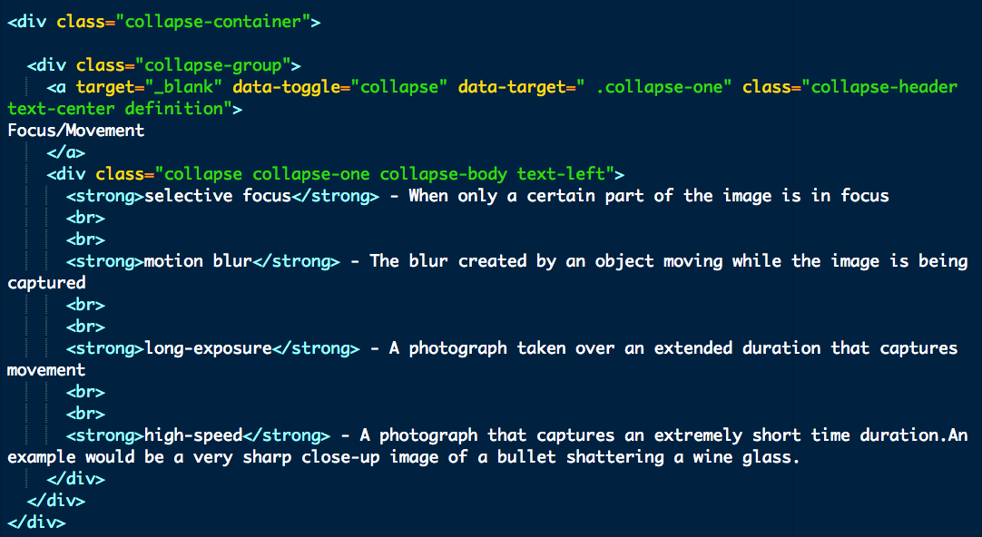The width and height of the screenshot is (982, 537).
Task: Click the collapse-group class string
Action: 213,65
